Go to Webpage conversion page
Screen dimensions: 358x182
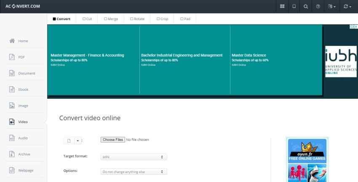click(26, 170)
